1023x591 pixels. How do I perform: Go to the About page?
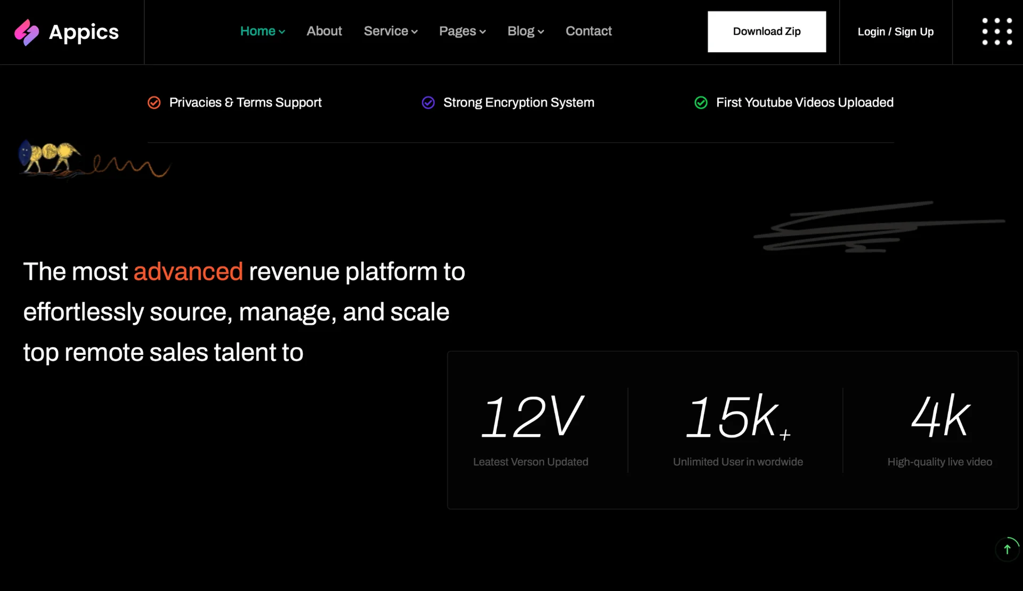point(324,31)
